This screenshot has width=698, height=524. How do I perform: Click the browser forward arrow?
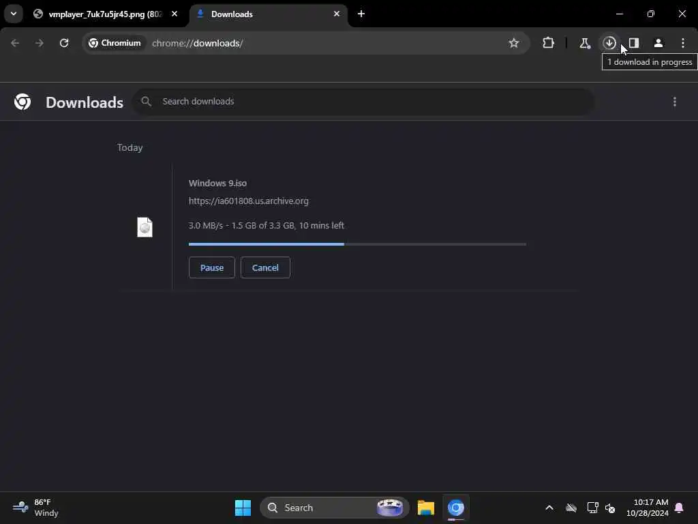click(39, 43)
